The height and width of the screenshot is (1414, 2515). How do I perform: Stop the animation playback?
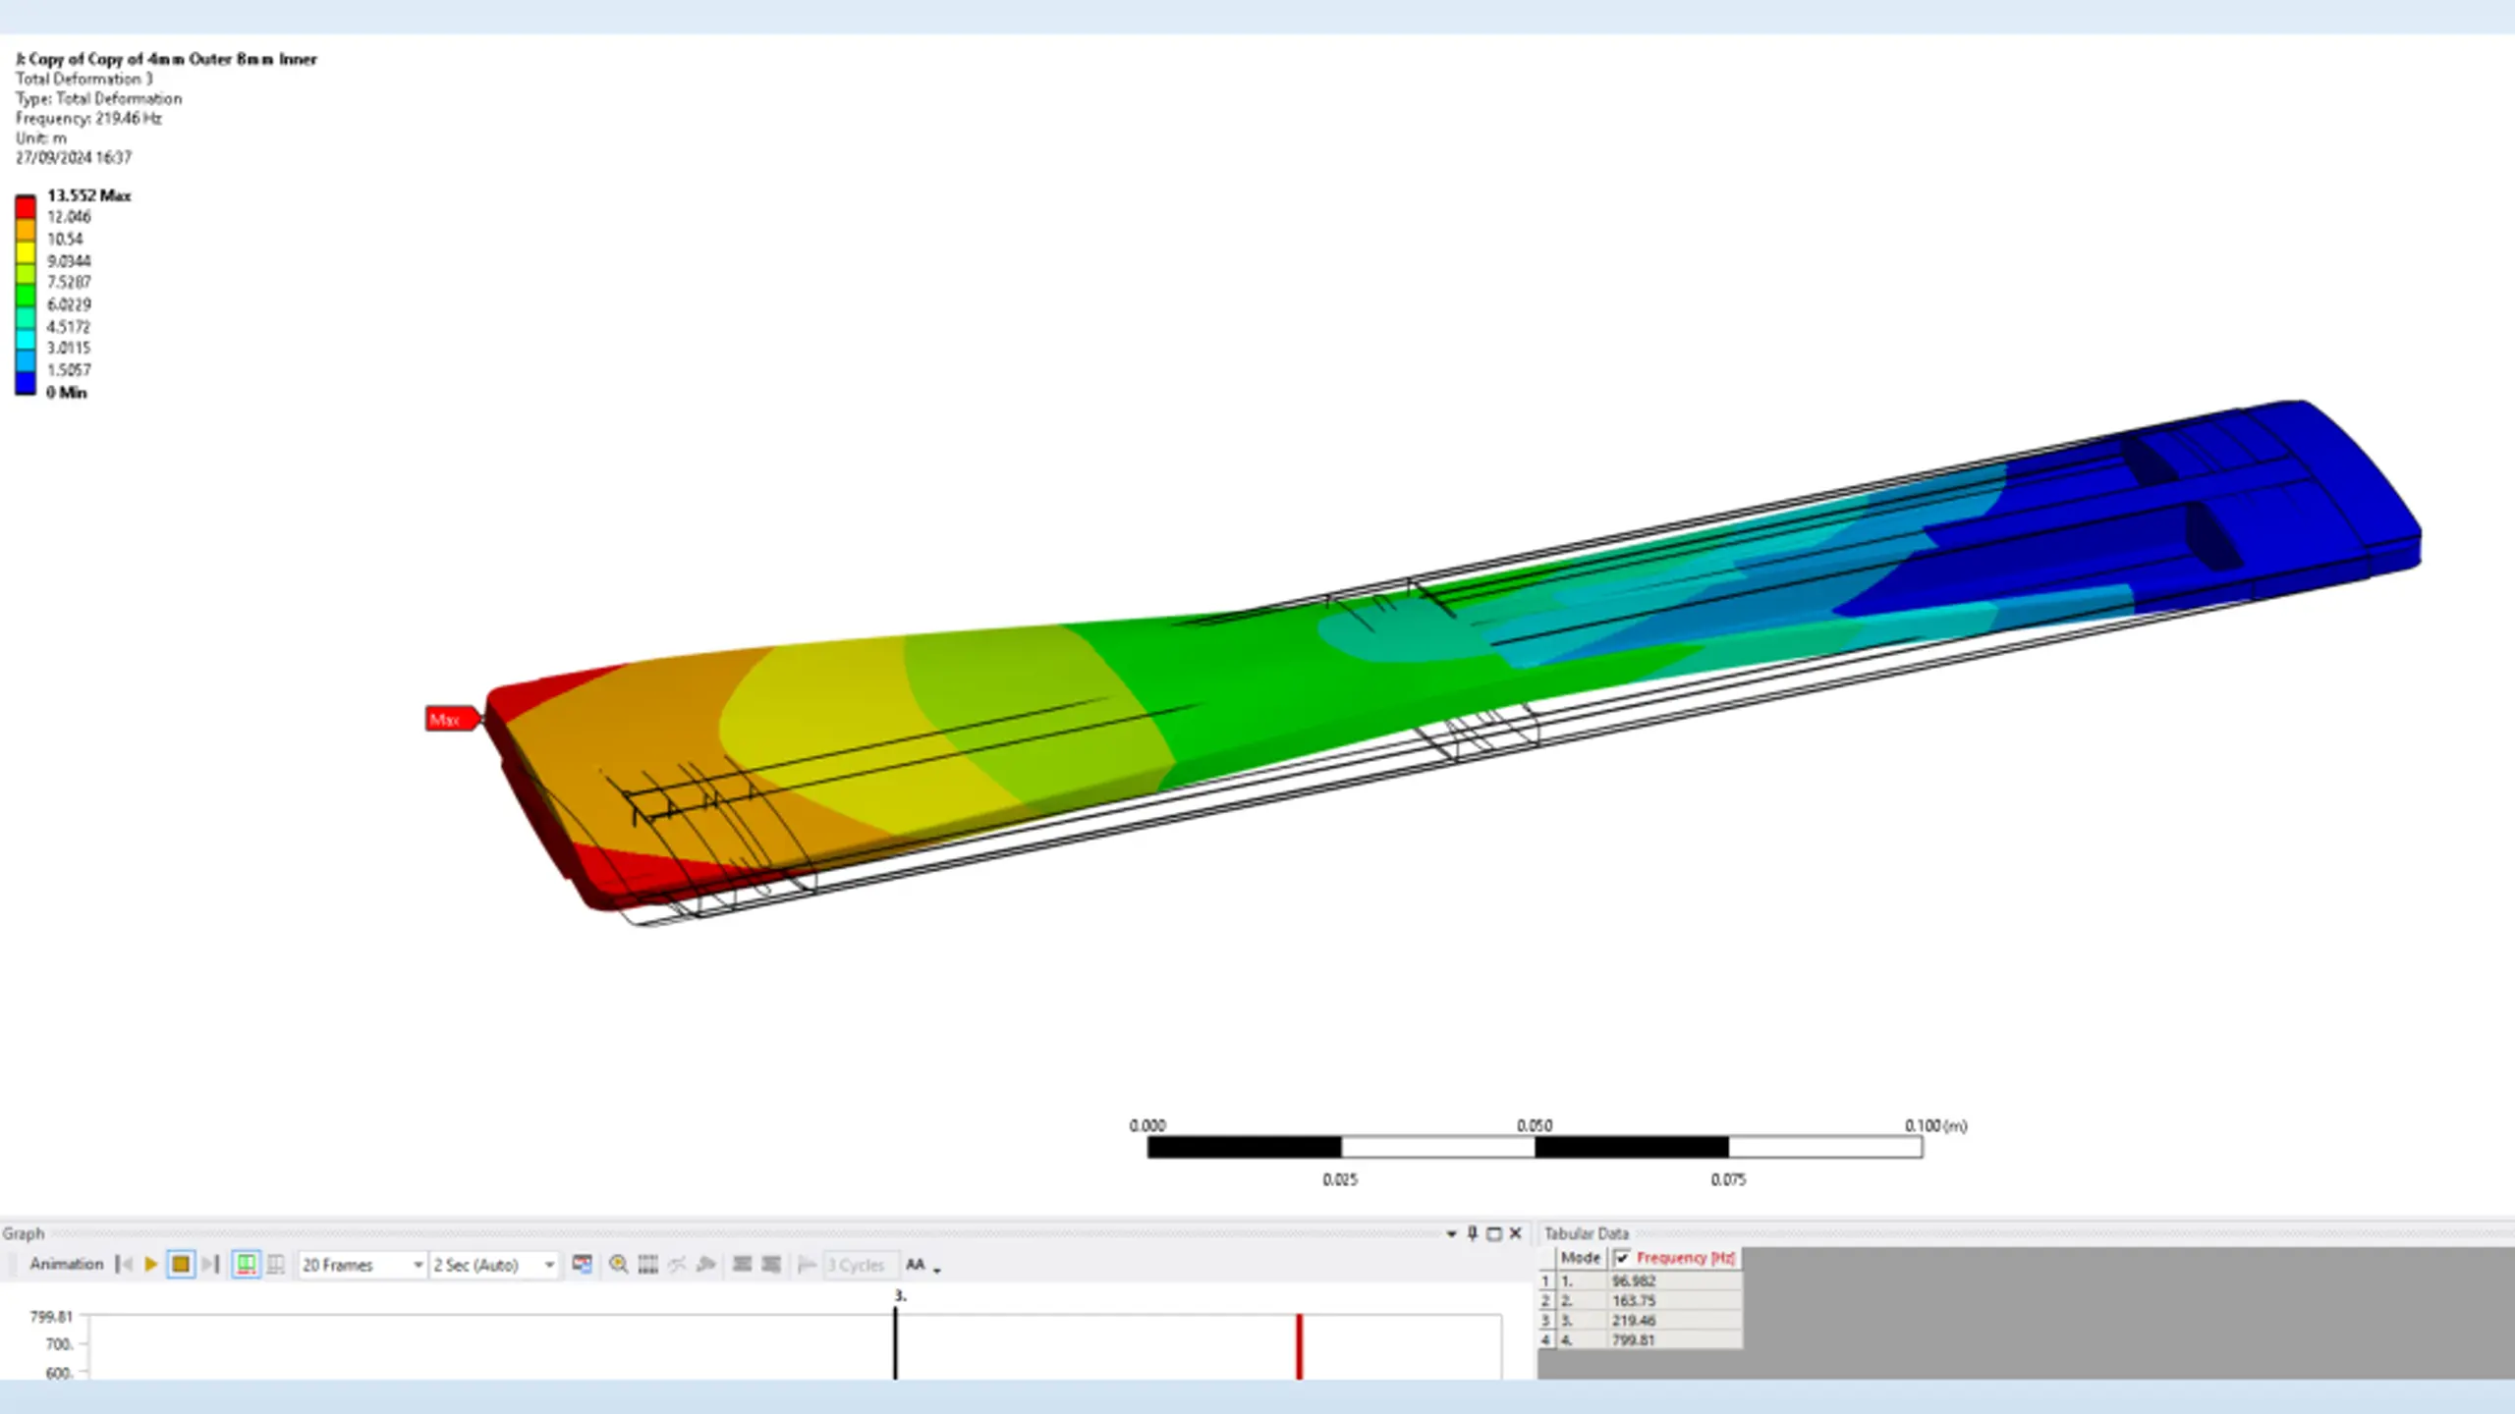181,1264
